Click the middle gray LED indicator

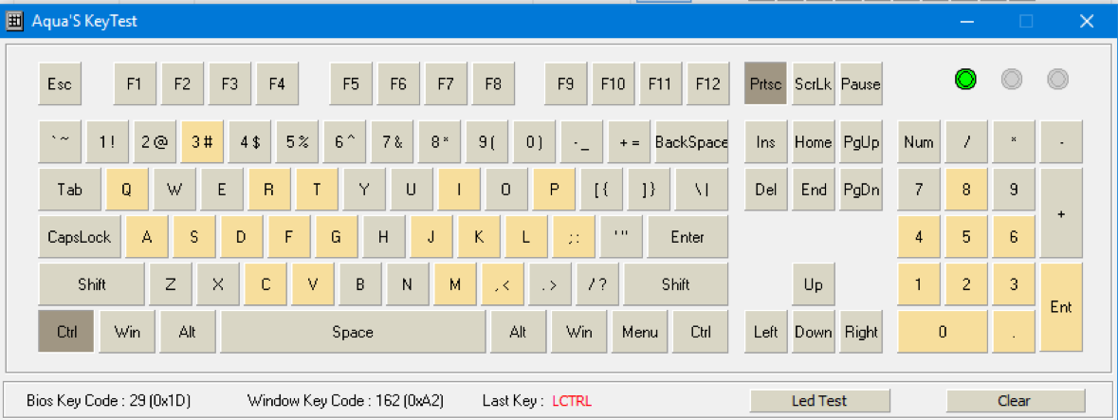1011,79
